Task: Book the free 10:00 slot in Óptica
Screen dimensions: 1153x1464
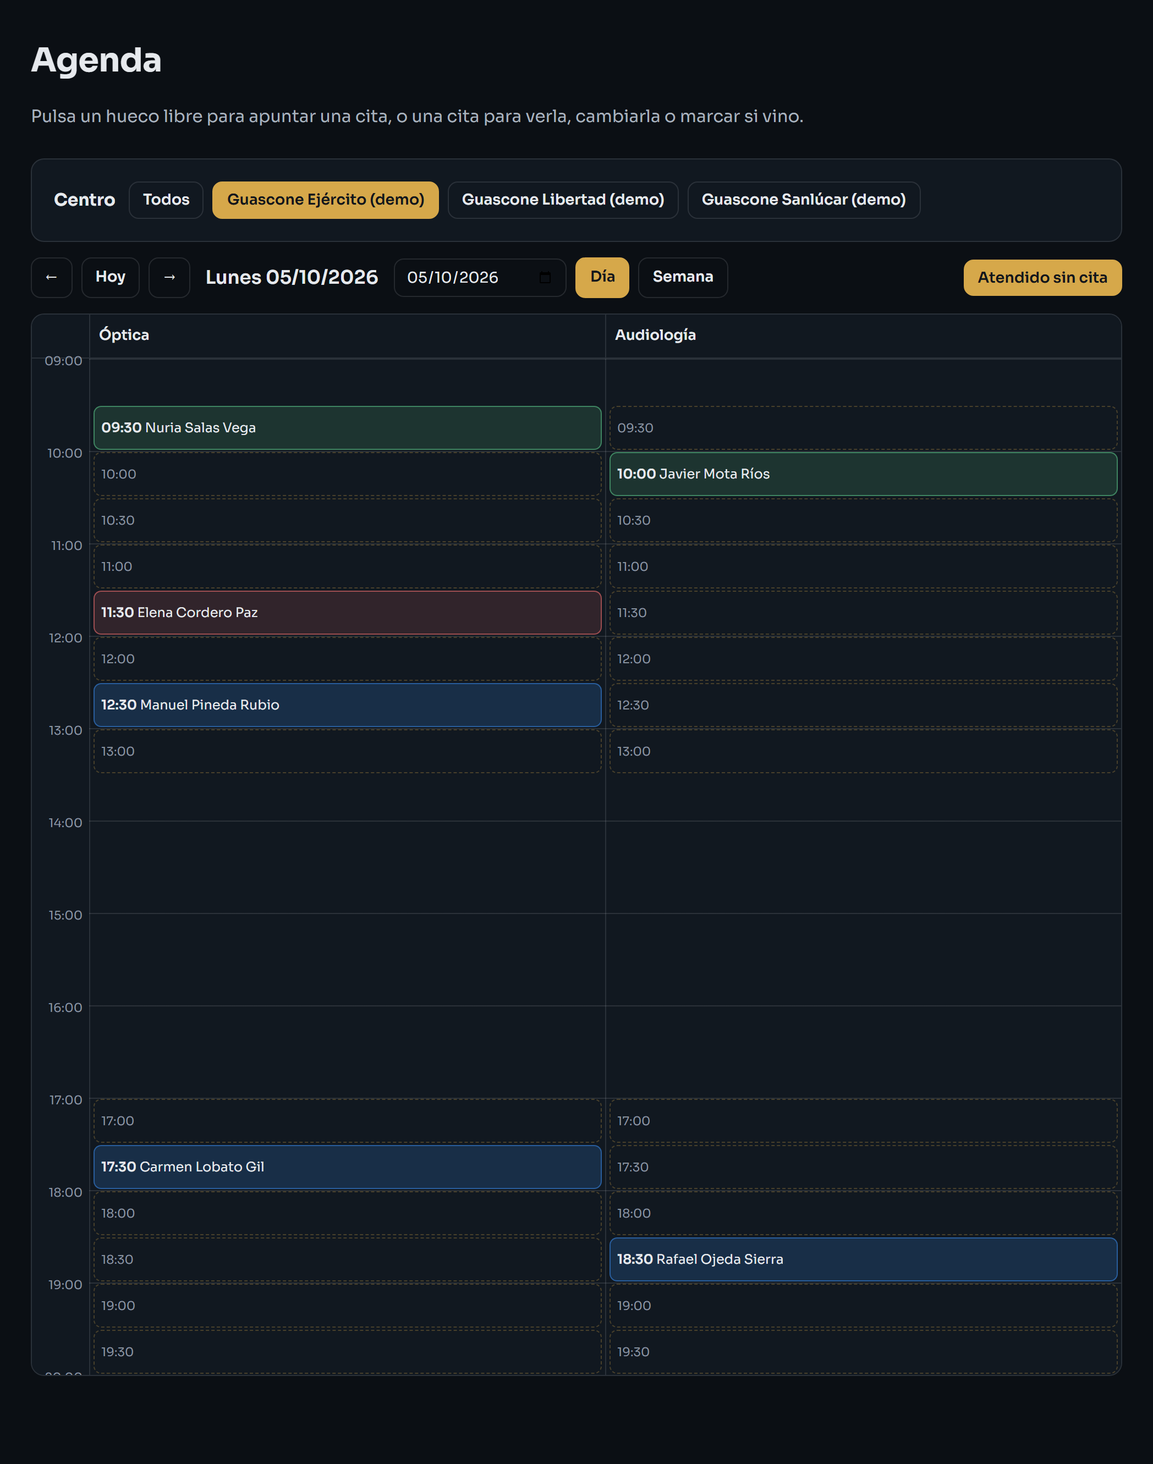Action: (348, 474)
